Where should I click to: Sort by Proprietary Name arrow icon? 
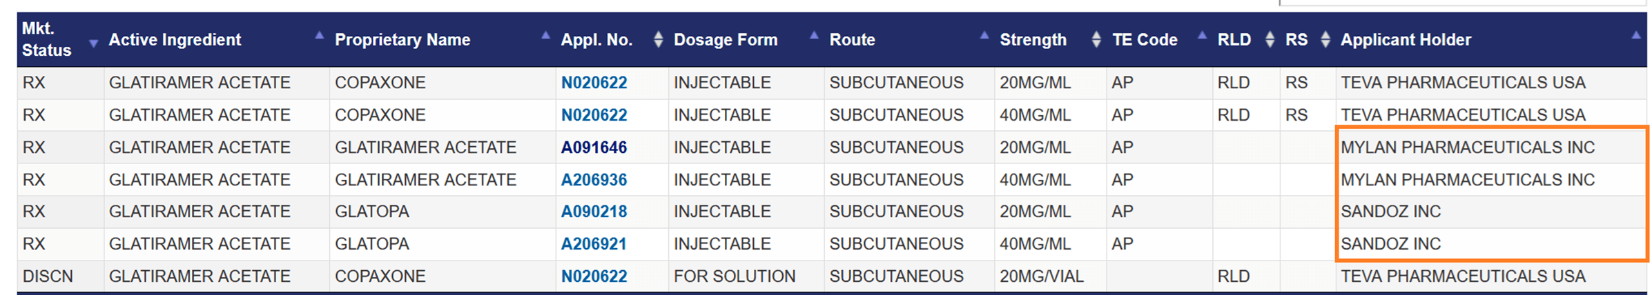tap(545, 35)
